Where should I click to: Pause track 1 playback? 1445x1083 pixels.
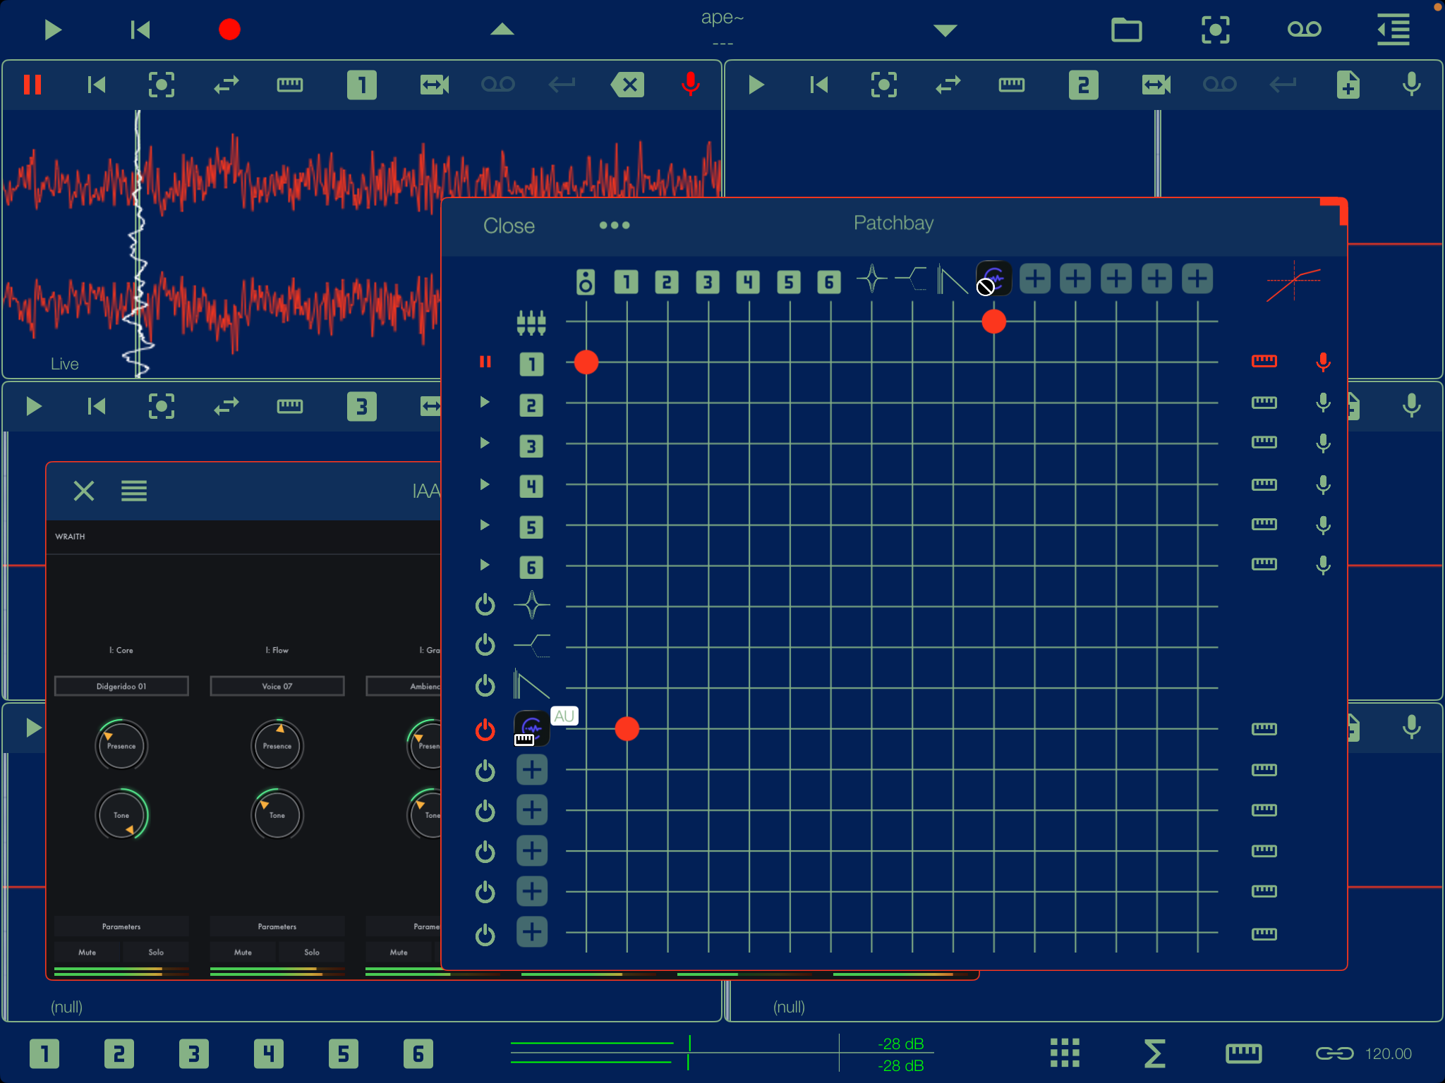[x=32, y=85]
